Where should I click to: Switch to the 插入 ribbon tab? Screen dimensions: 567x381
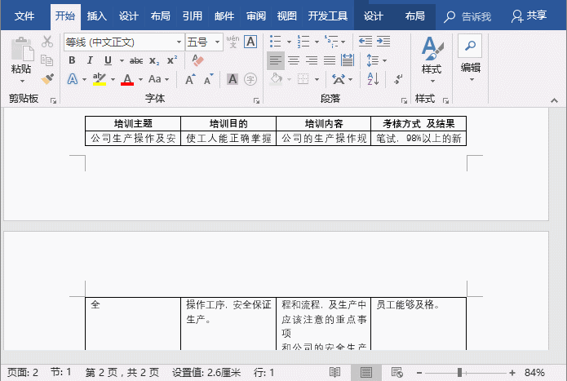96,16
